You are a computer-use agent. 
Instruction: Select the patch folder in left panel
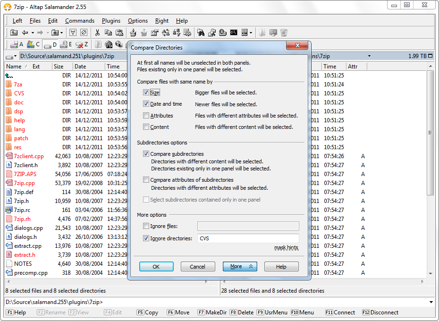pyautogui.click(x=21, y=138)
